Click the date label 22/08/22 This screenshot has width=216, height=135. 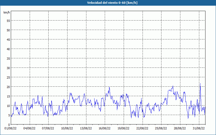(x=142, y=129)
